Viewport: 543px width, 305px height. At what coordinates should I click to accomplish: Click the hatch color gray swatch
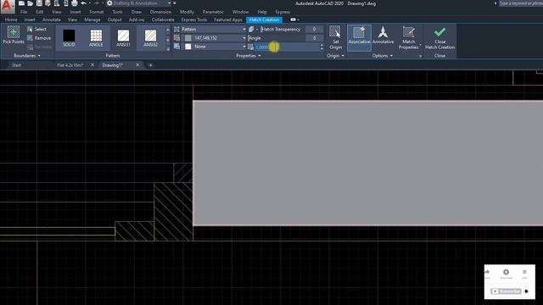click(188, 38)
